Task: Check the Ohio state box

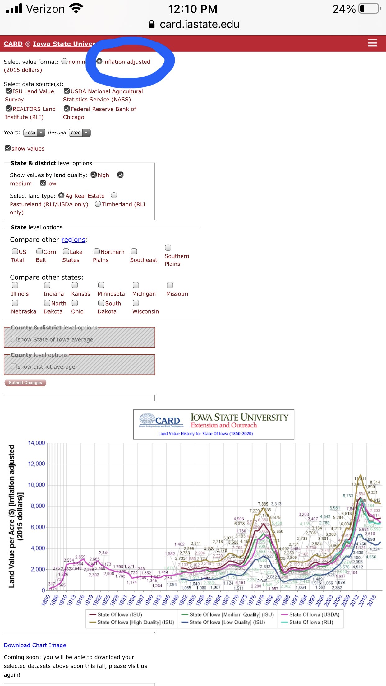Action: pyautogui.click(x=75, y=303)
